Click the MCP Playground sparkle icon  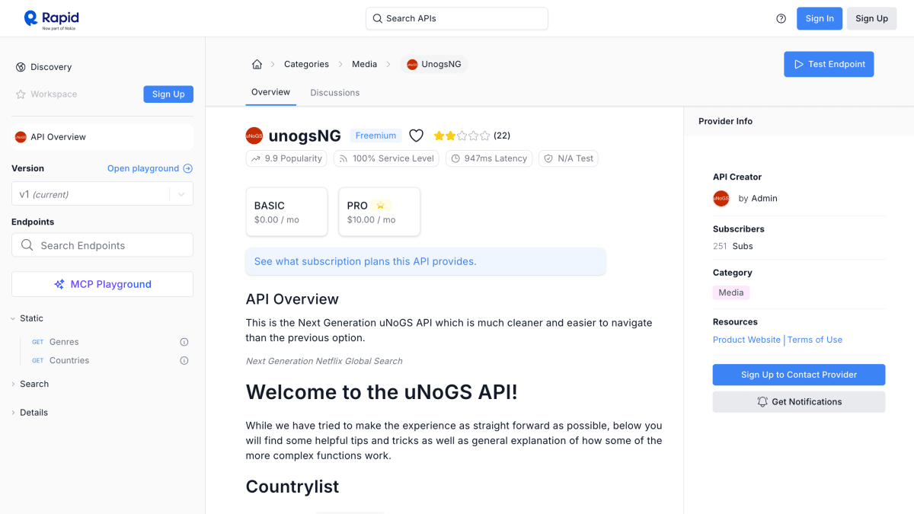[59, 284]
